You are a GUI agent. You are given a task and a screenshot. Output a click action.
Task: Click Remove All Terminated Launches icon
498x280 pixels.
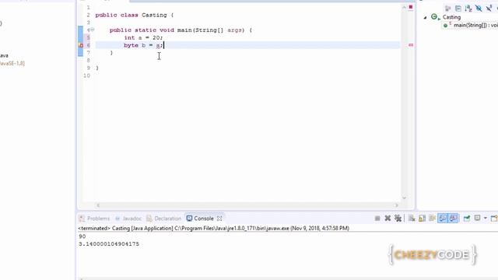[398, 219]
